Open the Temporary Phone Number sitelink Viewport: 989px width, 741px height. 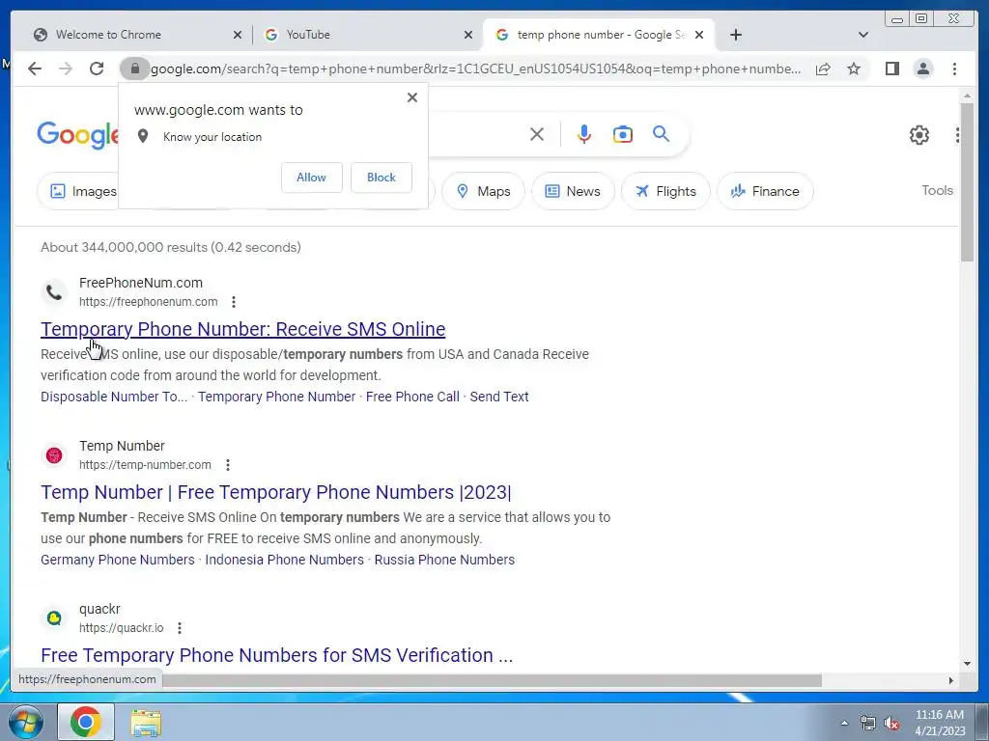click(x=277, y=397)
